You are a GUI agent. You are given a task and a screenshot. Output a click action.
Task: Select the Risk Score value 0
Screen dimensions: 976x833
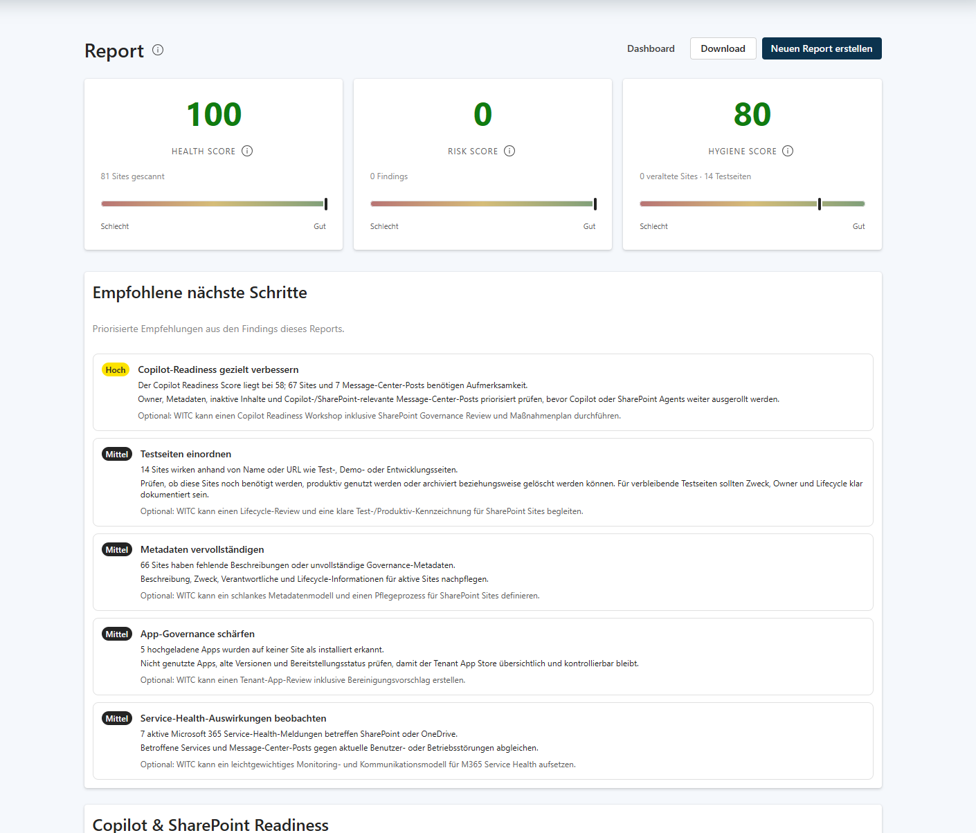click(x=482, y=115)
